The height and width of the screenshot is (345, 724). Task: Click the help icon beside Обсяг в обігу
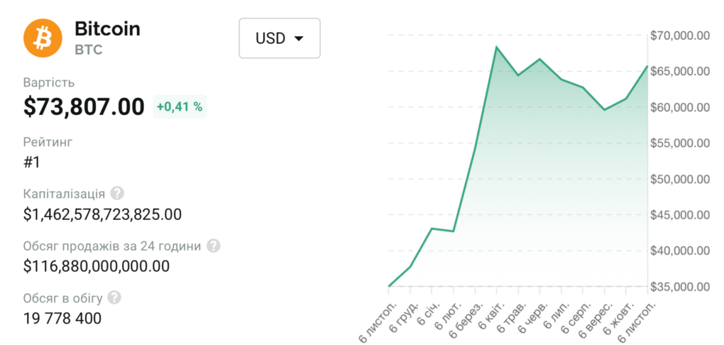(x=114, y=297)
